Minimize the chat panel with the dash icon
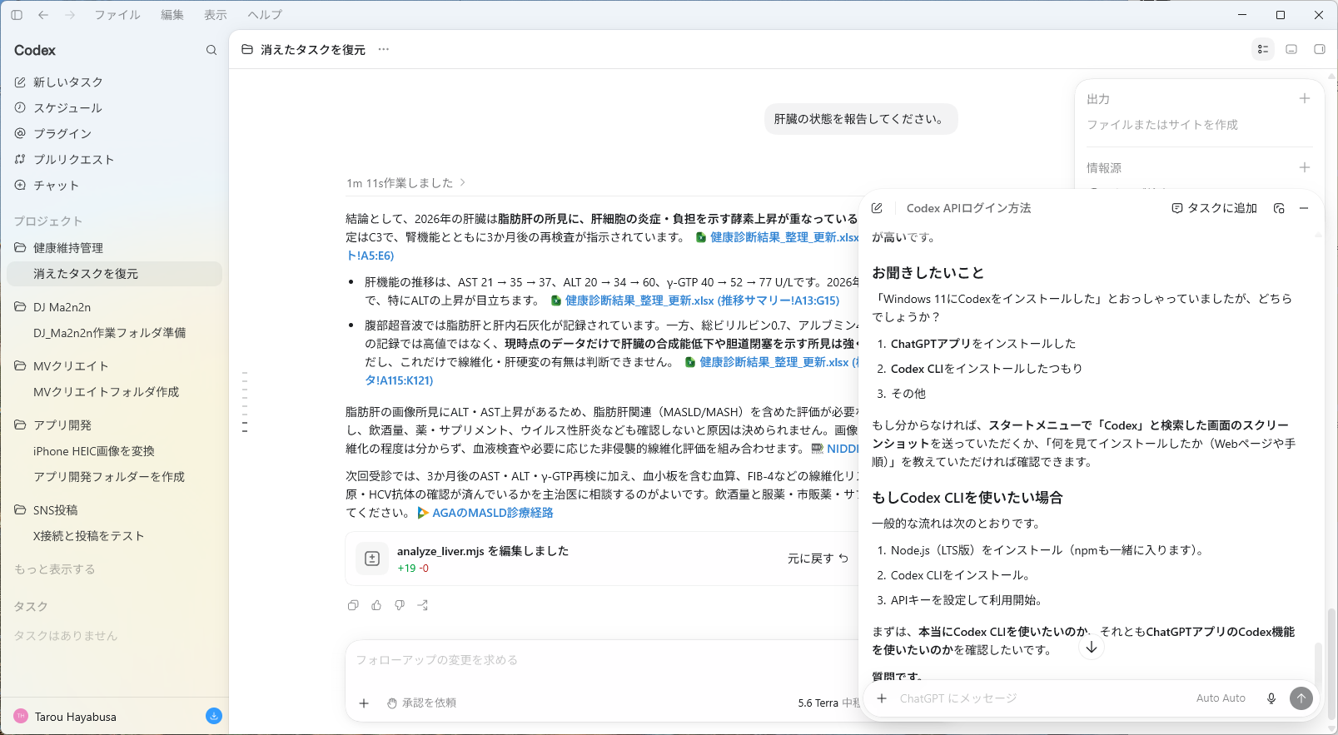 1304,208
